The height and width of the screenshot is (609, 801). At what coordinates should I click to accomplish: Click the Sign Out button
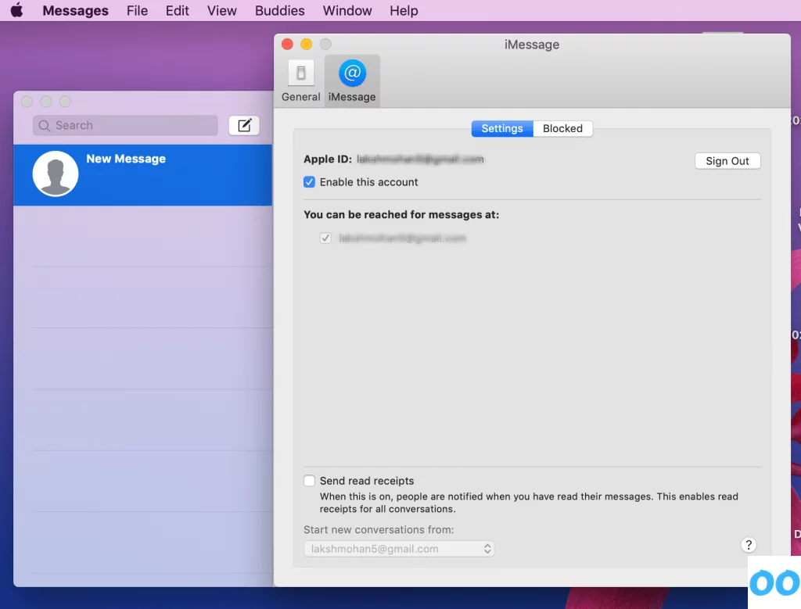pyautogui.click(x=727, y=161)
